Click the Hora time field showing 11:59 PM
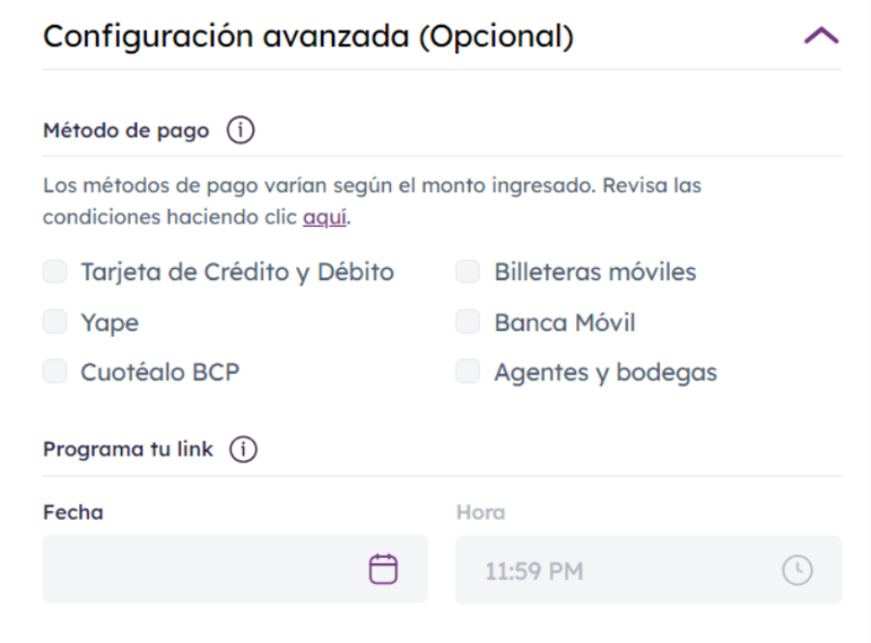Image resolution: width=871 pixels, height=643 pixels. [x=619, y=571]
